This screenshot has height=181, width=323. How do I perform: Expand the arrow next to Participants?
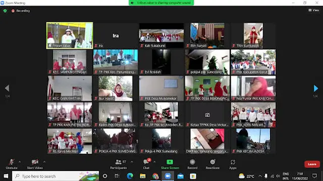click(x=132, y=162)
